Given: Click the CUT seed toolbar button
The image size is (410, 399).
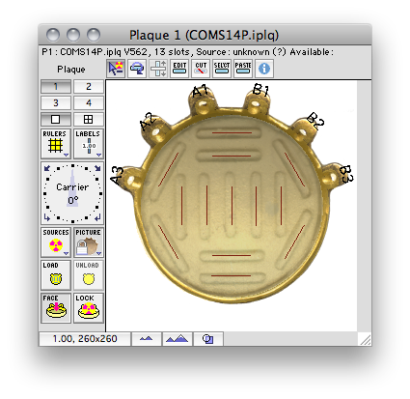Looking at the screenshot, I should pyautogui.click(x=201, y=69).
